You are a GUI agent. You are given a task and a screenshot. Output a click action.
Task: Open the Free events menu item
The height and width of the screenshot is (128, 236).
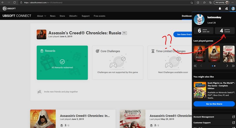[x=99, y=16]
